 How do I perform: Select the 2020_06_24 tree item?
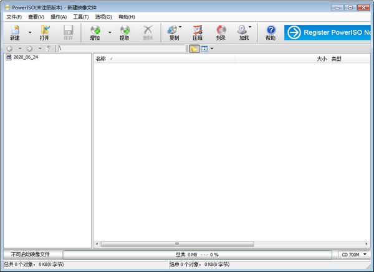pyautogui.click(x=26, y=58)
